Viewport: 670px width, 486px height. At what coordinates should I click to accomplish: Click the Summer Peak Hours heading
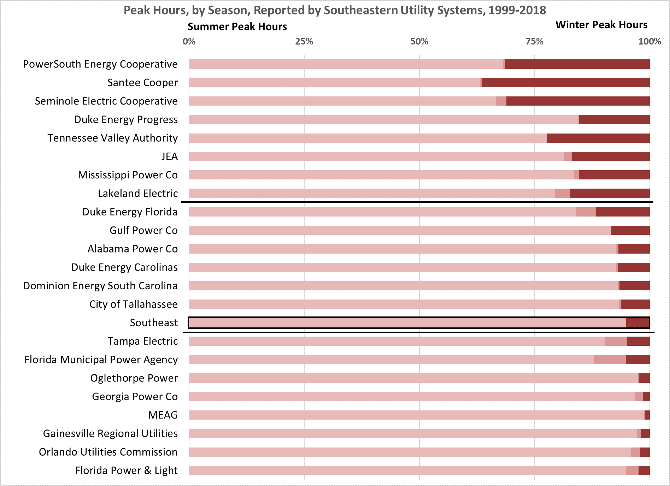tap(237, 27)
